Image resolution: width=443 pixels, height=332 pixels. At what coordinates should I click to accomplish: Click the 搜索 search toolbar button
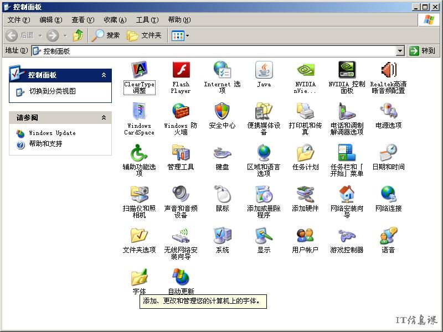[x=106, y=35]
